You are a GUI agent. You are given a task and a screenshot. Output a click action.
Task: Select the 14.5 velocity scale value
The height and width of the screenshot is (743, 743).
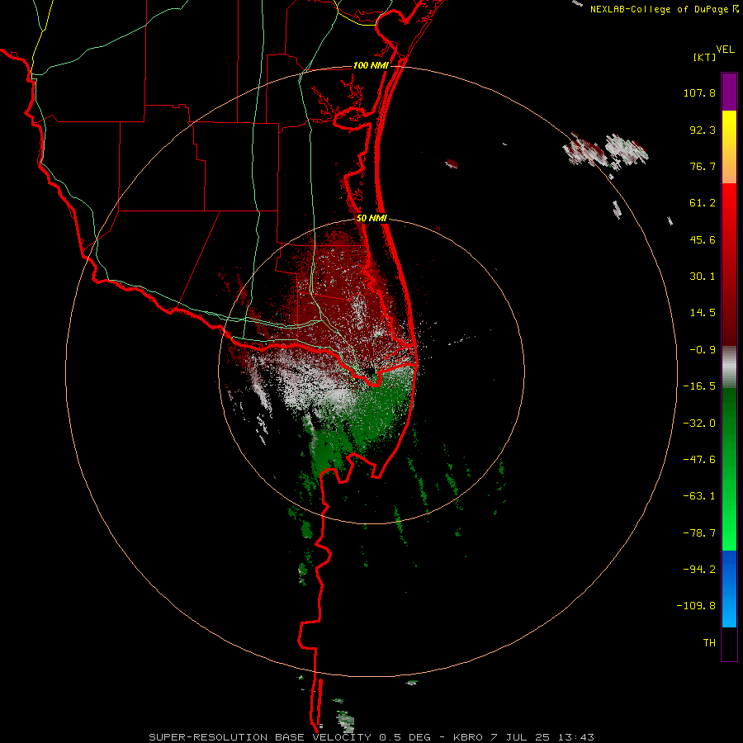click(703, 313)
